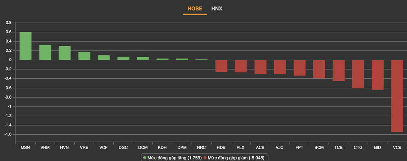This screenshot has height=161, width=407.
Task: Click the 0.8 y-axis value
Action: (x=9, y=23)
